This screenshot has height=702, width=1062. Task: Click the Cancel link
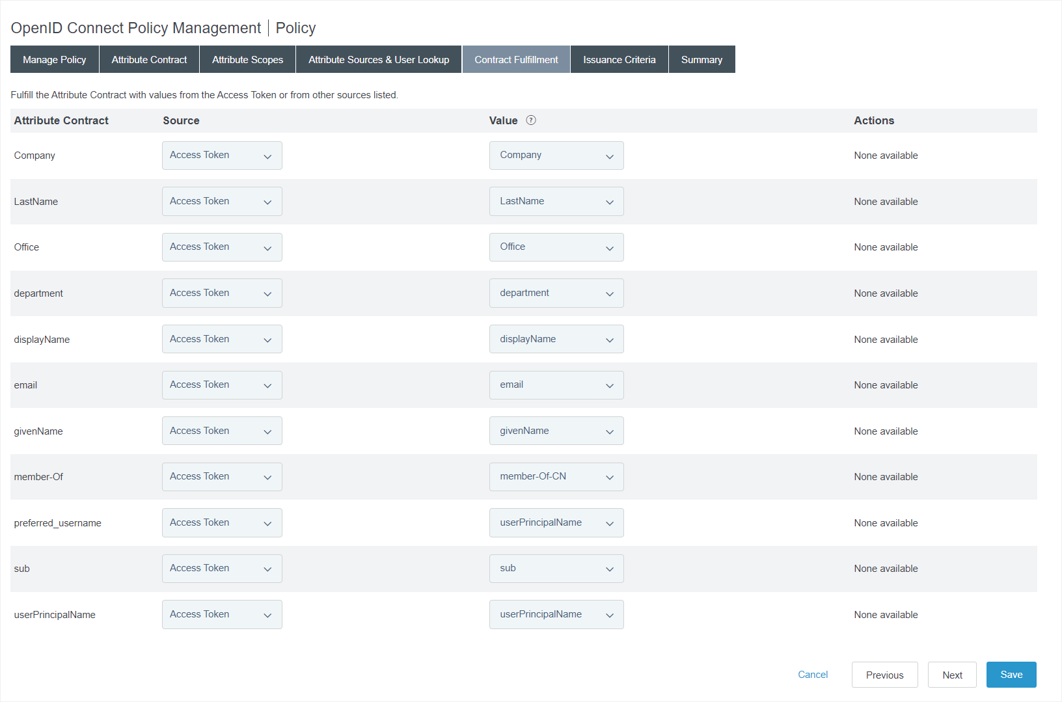coord(813,675)
